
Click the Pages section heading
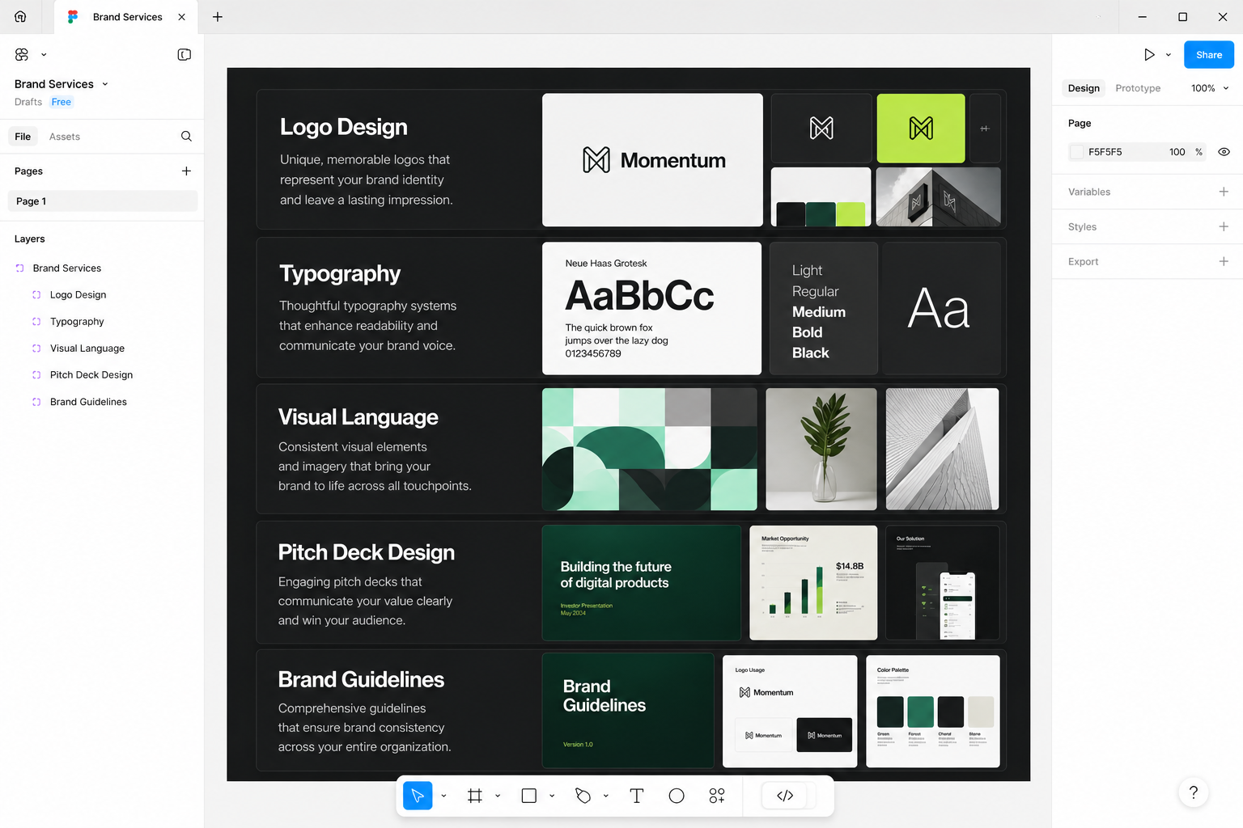click(x=28, y=171)
